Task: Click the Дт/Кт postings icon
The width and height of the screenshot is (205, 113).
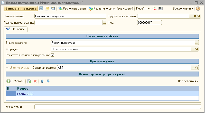Action: point(154,8)
